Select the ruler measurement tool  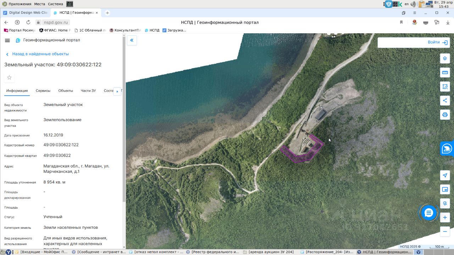tap(445, 73)
